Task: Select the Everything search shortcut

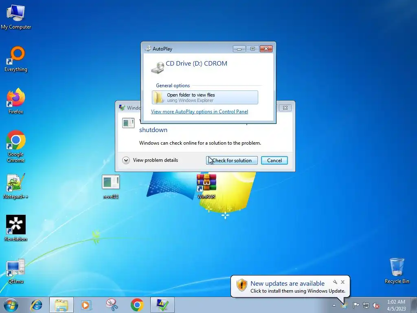Action: 16,59
